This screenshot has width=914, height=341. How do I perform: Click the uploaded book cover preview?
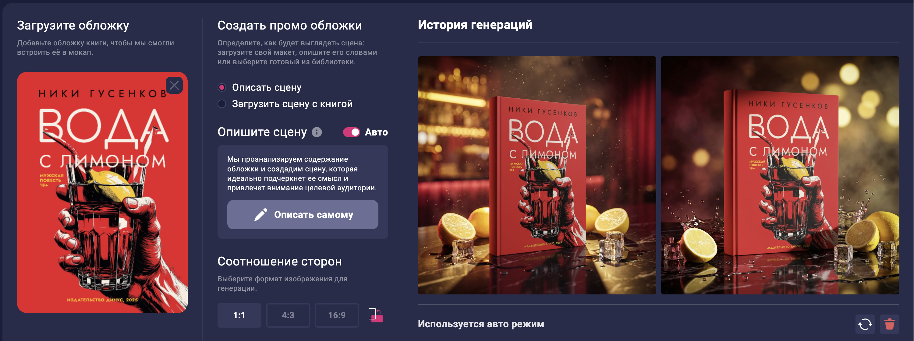[102, 192]
